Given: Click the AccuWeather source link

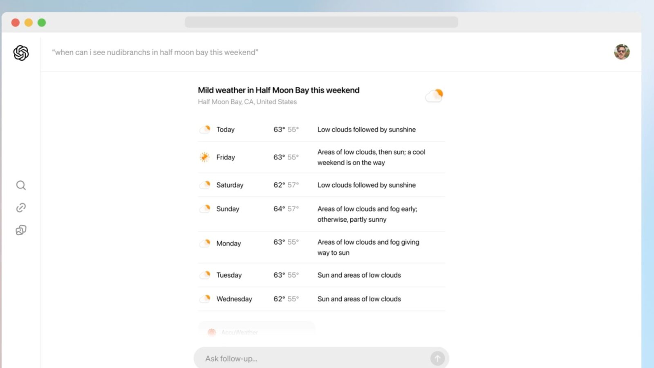Looking at the screenshot, I should [239, 332].
